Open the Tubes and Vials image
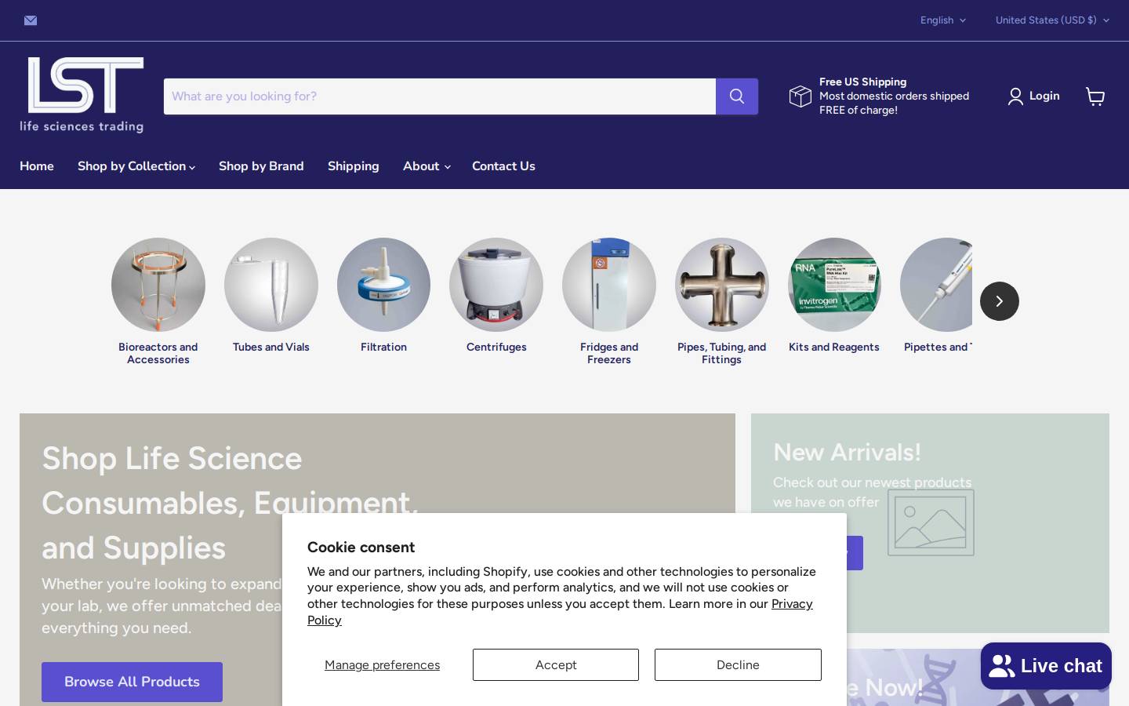The height and width of the screenshot is (706, 1129). [271, 285]
